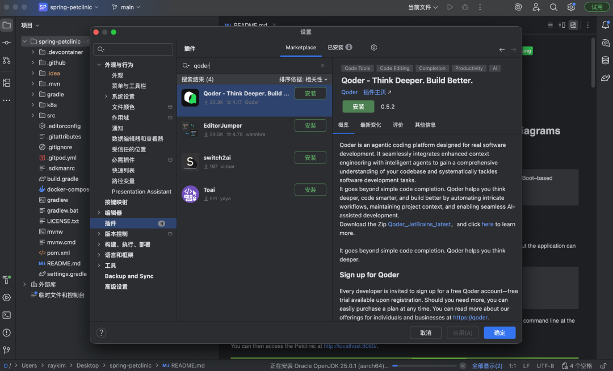Image resolution: width=613 pixels, height=371 pixels.
Task: Click the plugin search input field
Action: (x=255, y=66)
